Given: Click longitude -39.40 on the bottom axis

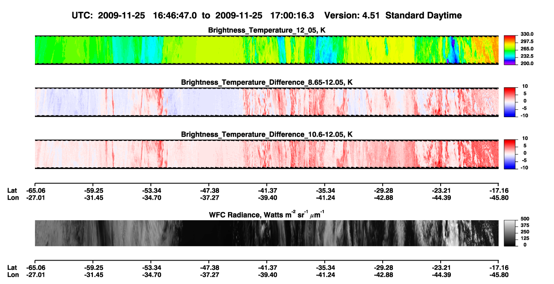Looking at the screenshot, I should click(268, 275).
